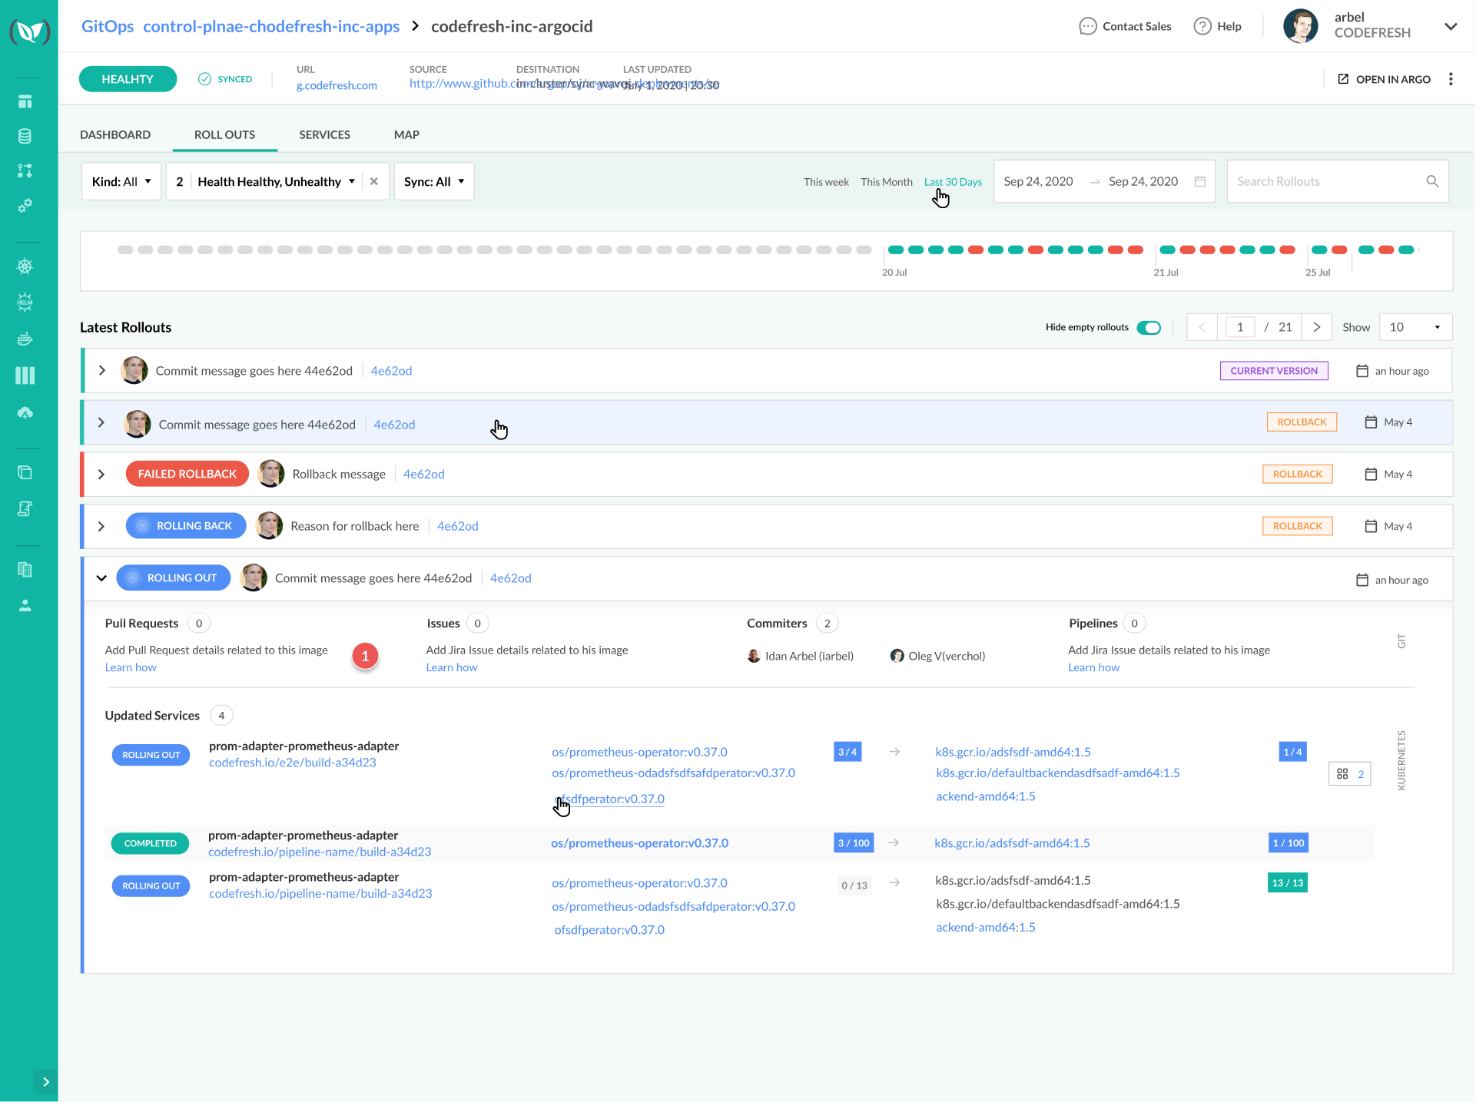Image resolution: width=1476 pixels, height=1102 pixels.
Task: Open the dashboard layout icon in sidebar
Action: click(x=25, y=101)
